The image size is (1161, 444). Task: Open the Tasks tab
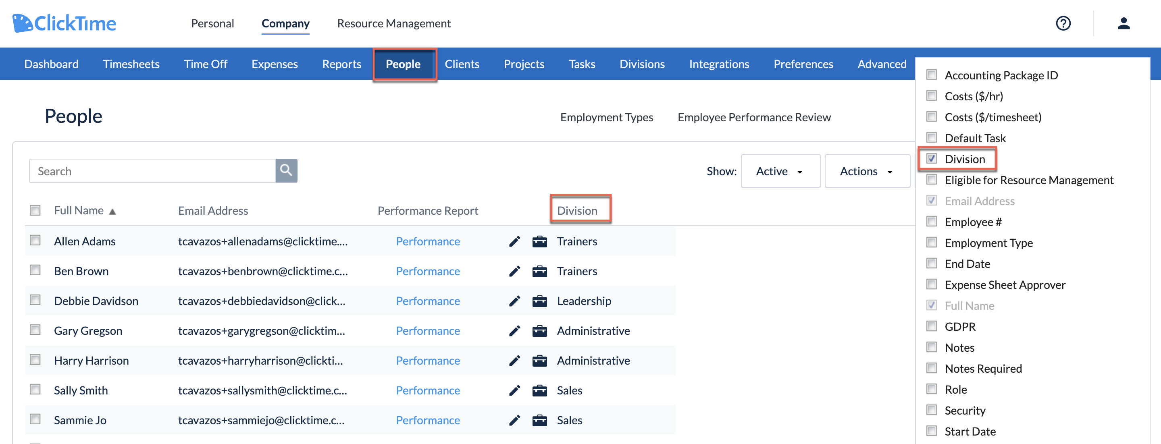[581, 64]
